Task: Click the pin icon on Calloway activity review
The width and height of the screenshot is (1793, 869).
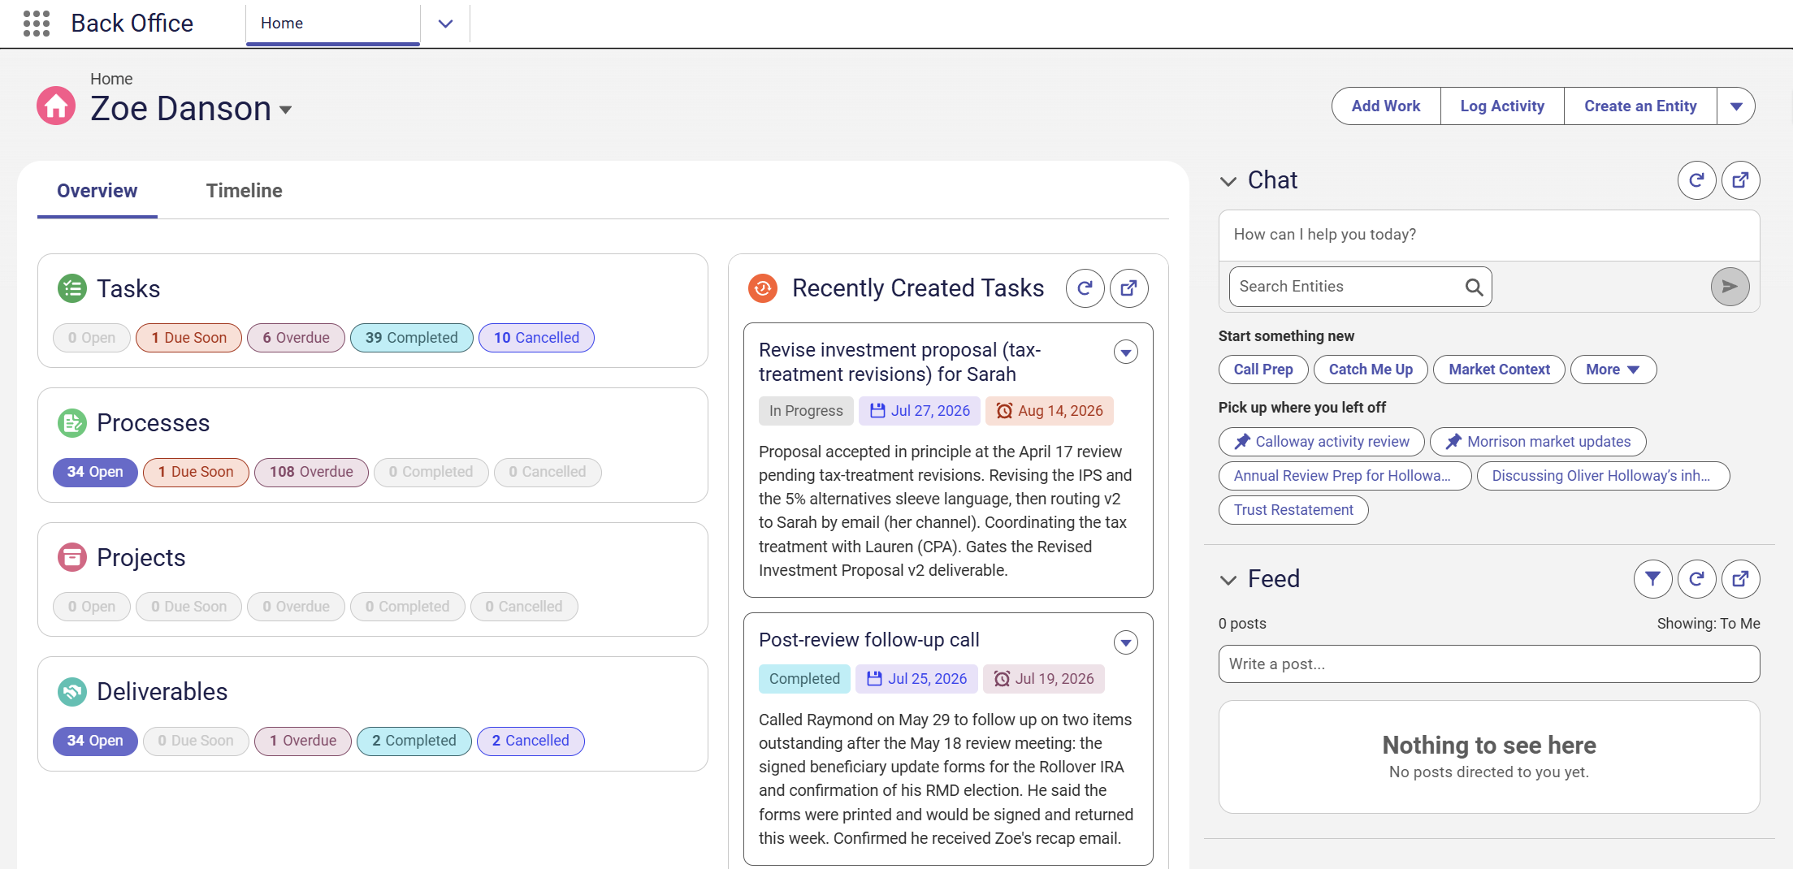Action: click(x=1242, y=442)
